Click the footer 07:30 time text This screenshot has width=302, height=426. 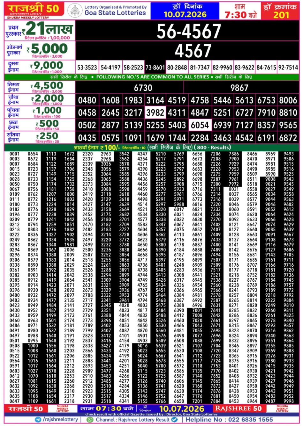[x=109, y=408]
